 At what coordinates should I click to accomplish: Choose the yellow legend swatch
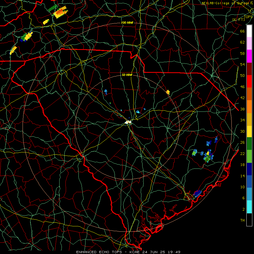(249, 131)
